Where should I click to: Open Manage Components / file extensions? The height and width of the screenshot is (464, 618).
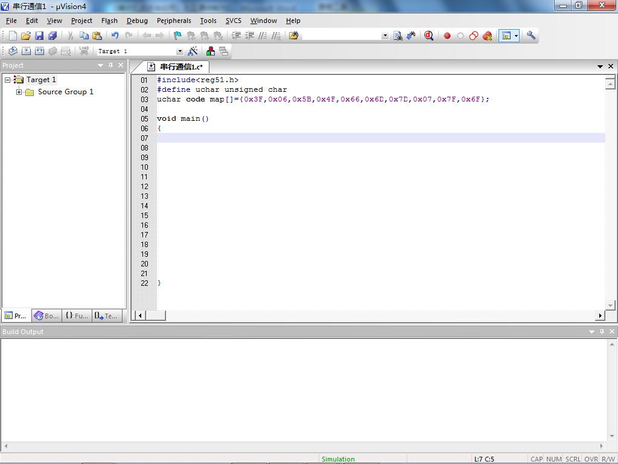(211, 51)
